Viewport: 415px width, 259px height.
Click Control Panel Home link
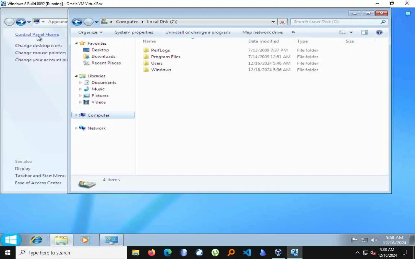37,34
